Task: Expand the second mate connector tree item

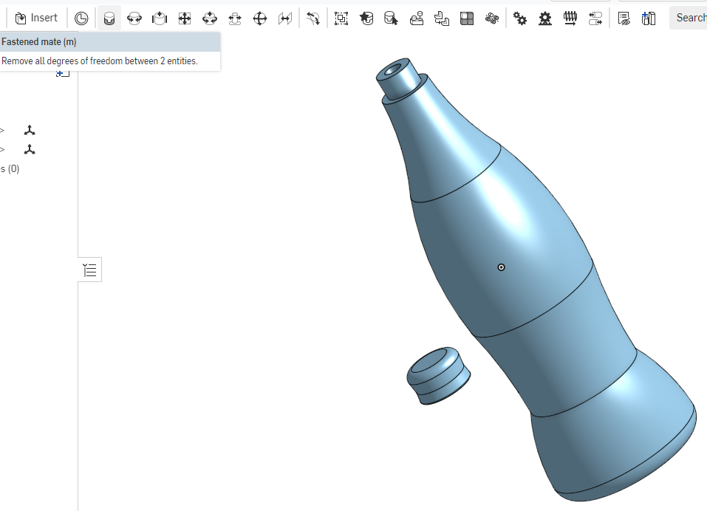Action: tap(3, 149)
